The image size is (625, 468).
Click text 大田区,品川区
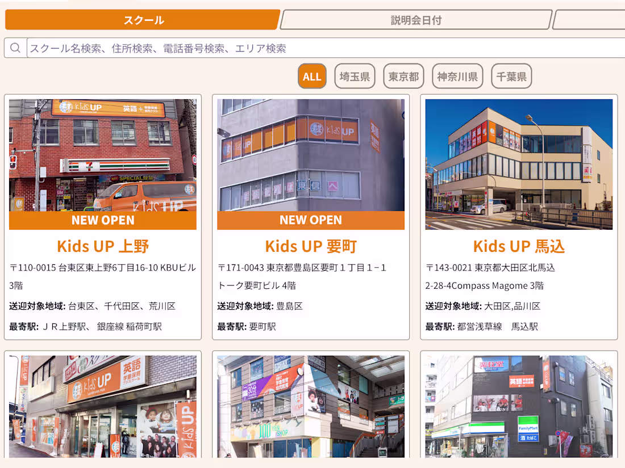[x=512, y=306]
